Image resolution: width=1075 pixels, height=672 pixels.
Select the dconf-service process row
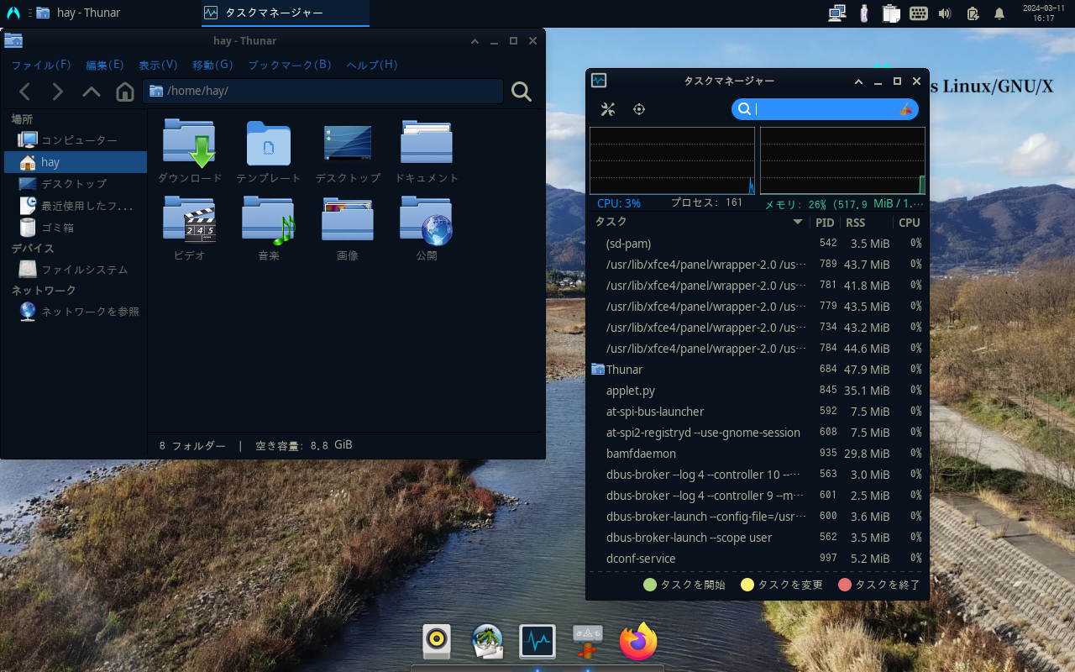pyautogui.click(x=758, y=559)
